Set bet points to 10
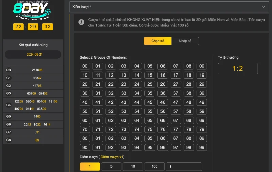Screen dimensions: 272x172 click(133, 167)
